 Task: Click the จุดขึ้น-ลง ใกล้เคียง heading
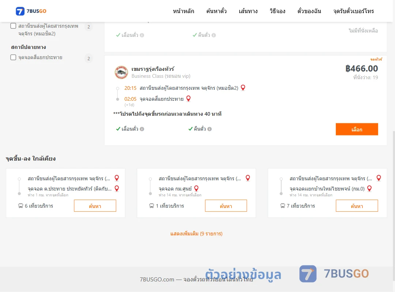(x=31, y=158)
